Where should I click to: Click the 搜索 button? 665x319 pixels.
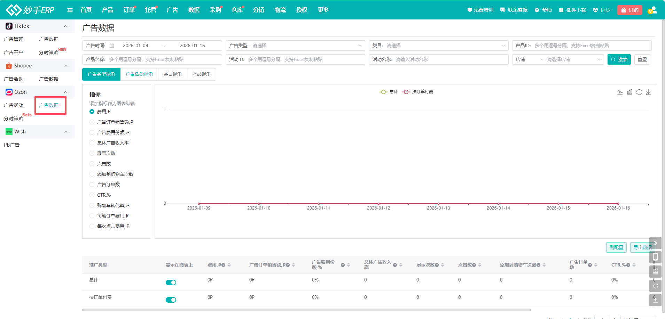point(619,59)
